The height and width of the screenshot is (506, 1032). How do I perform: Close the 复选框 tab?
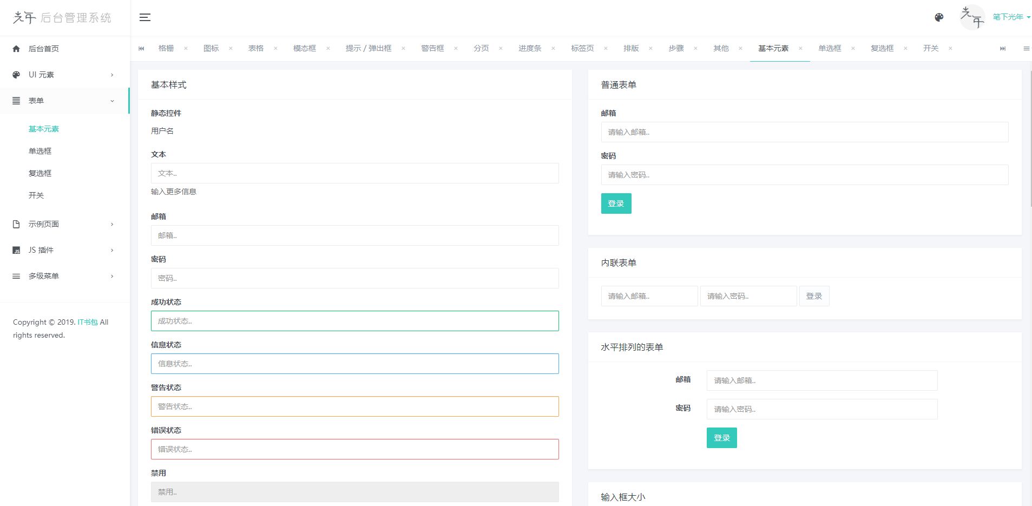coord(905,49)
